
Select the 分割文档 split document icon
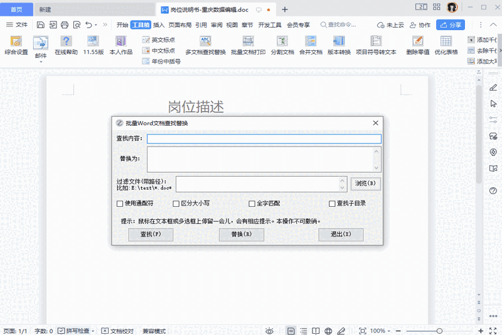click(x=282, y=45)
